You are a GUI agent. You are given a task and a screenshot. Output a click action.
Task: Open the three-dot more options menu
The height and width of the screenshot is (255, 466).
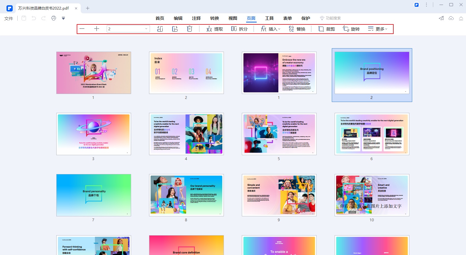click(x=426, y=5)
